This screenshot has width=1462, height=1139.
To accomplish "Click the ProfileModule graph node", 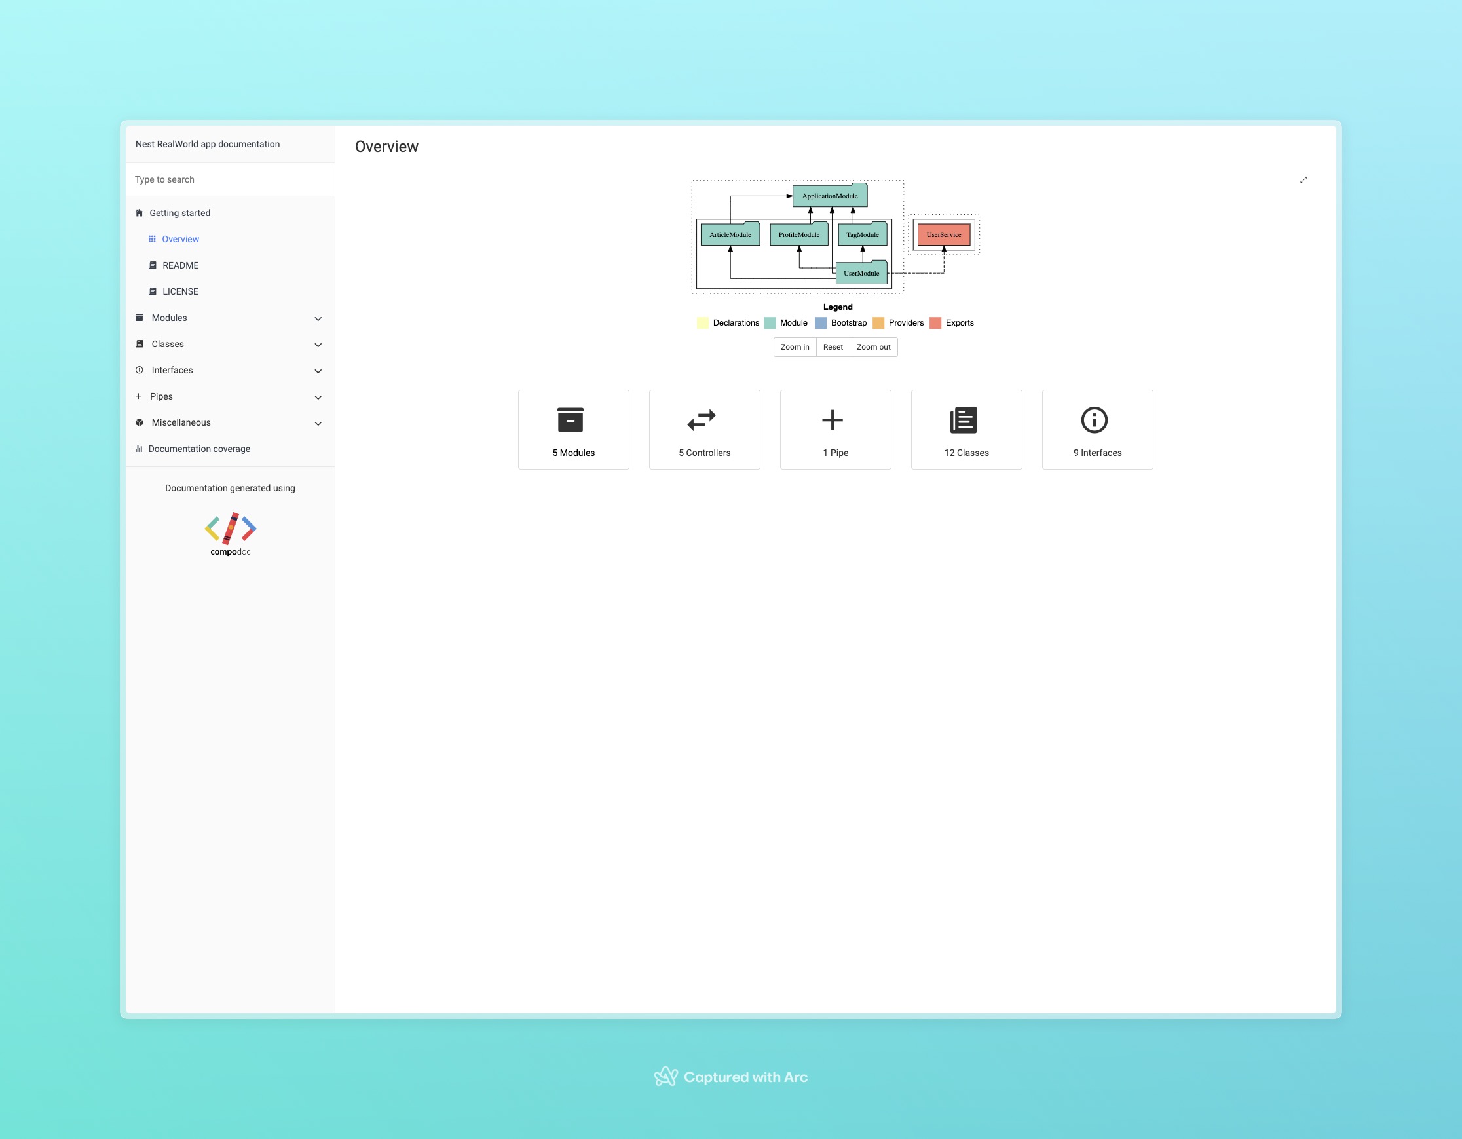I will tap(798, 234).
